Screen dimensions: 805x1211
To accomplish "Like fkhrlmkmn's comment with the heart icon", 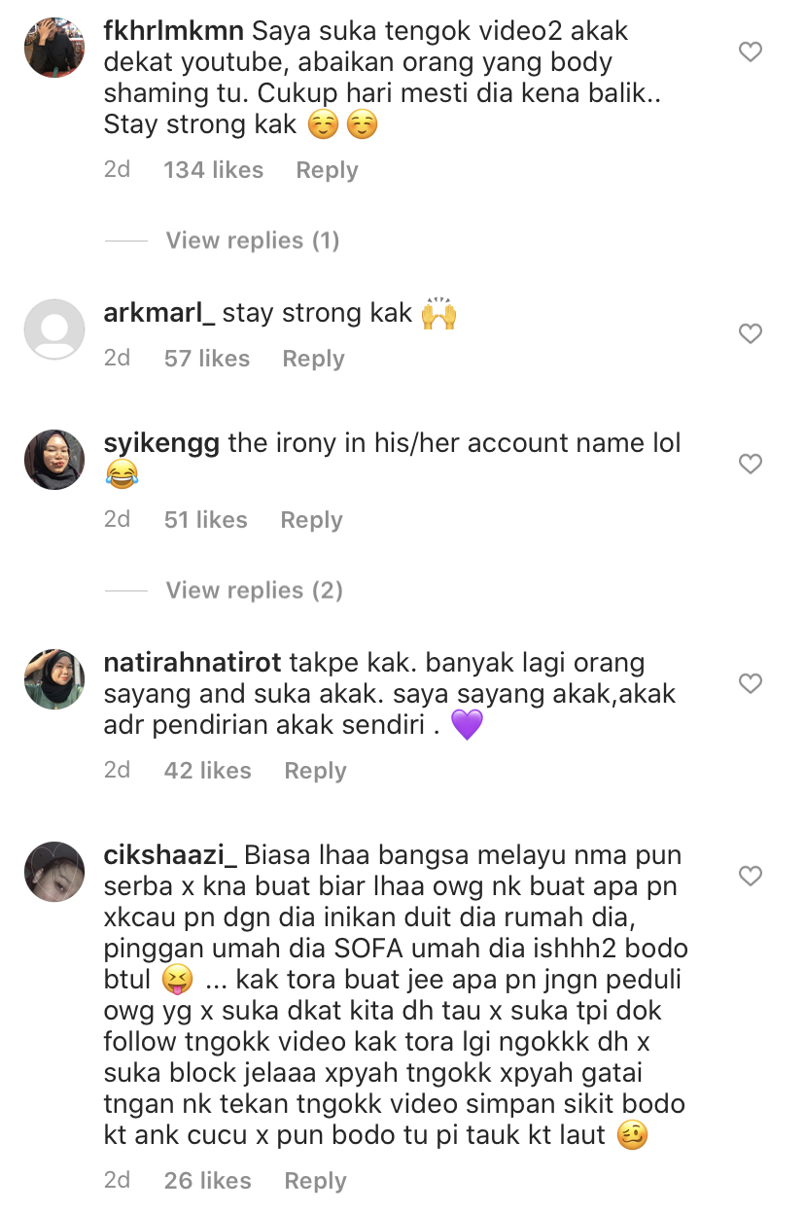I will click(x=751, y=52).
